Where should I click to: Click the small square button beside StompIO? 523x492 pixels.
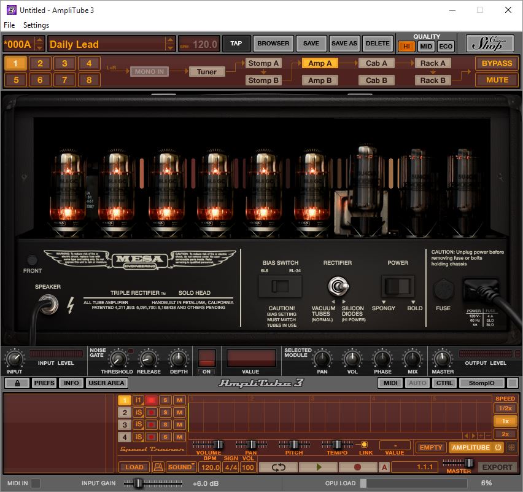513,383
